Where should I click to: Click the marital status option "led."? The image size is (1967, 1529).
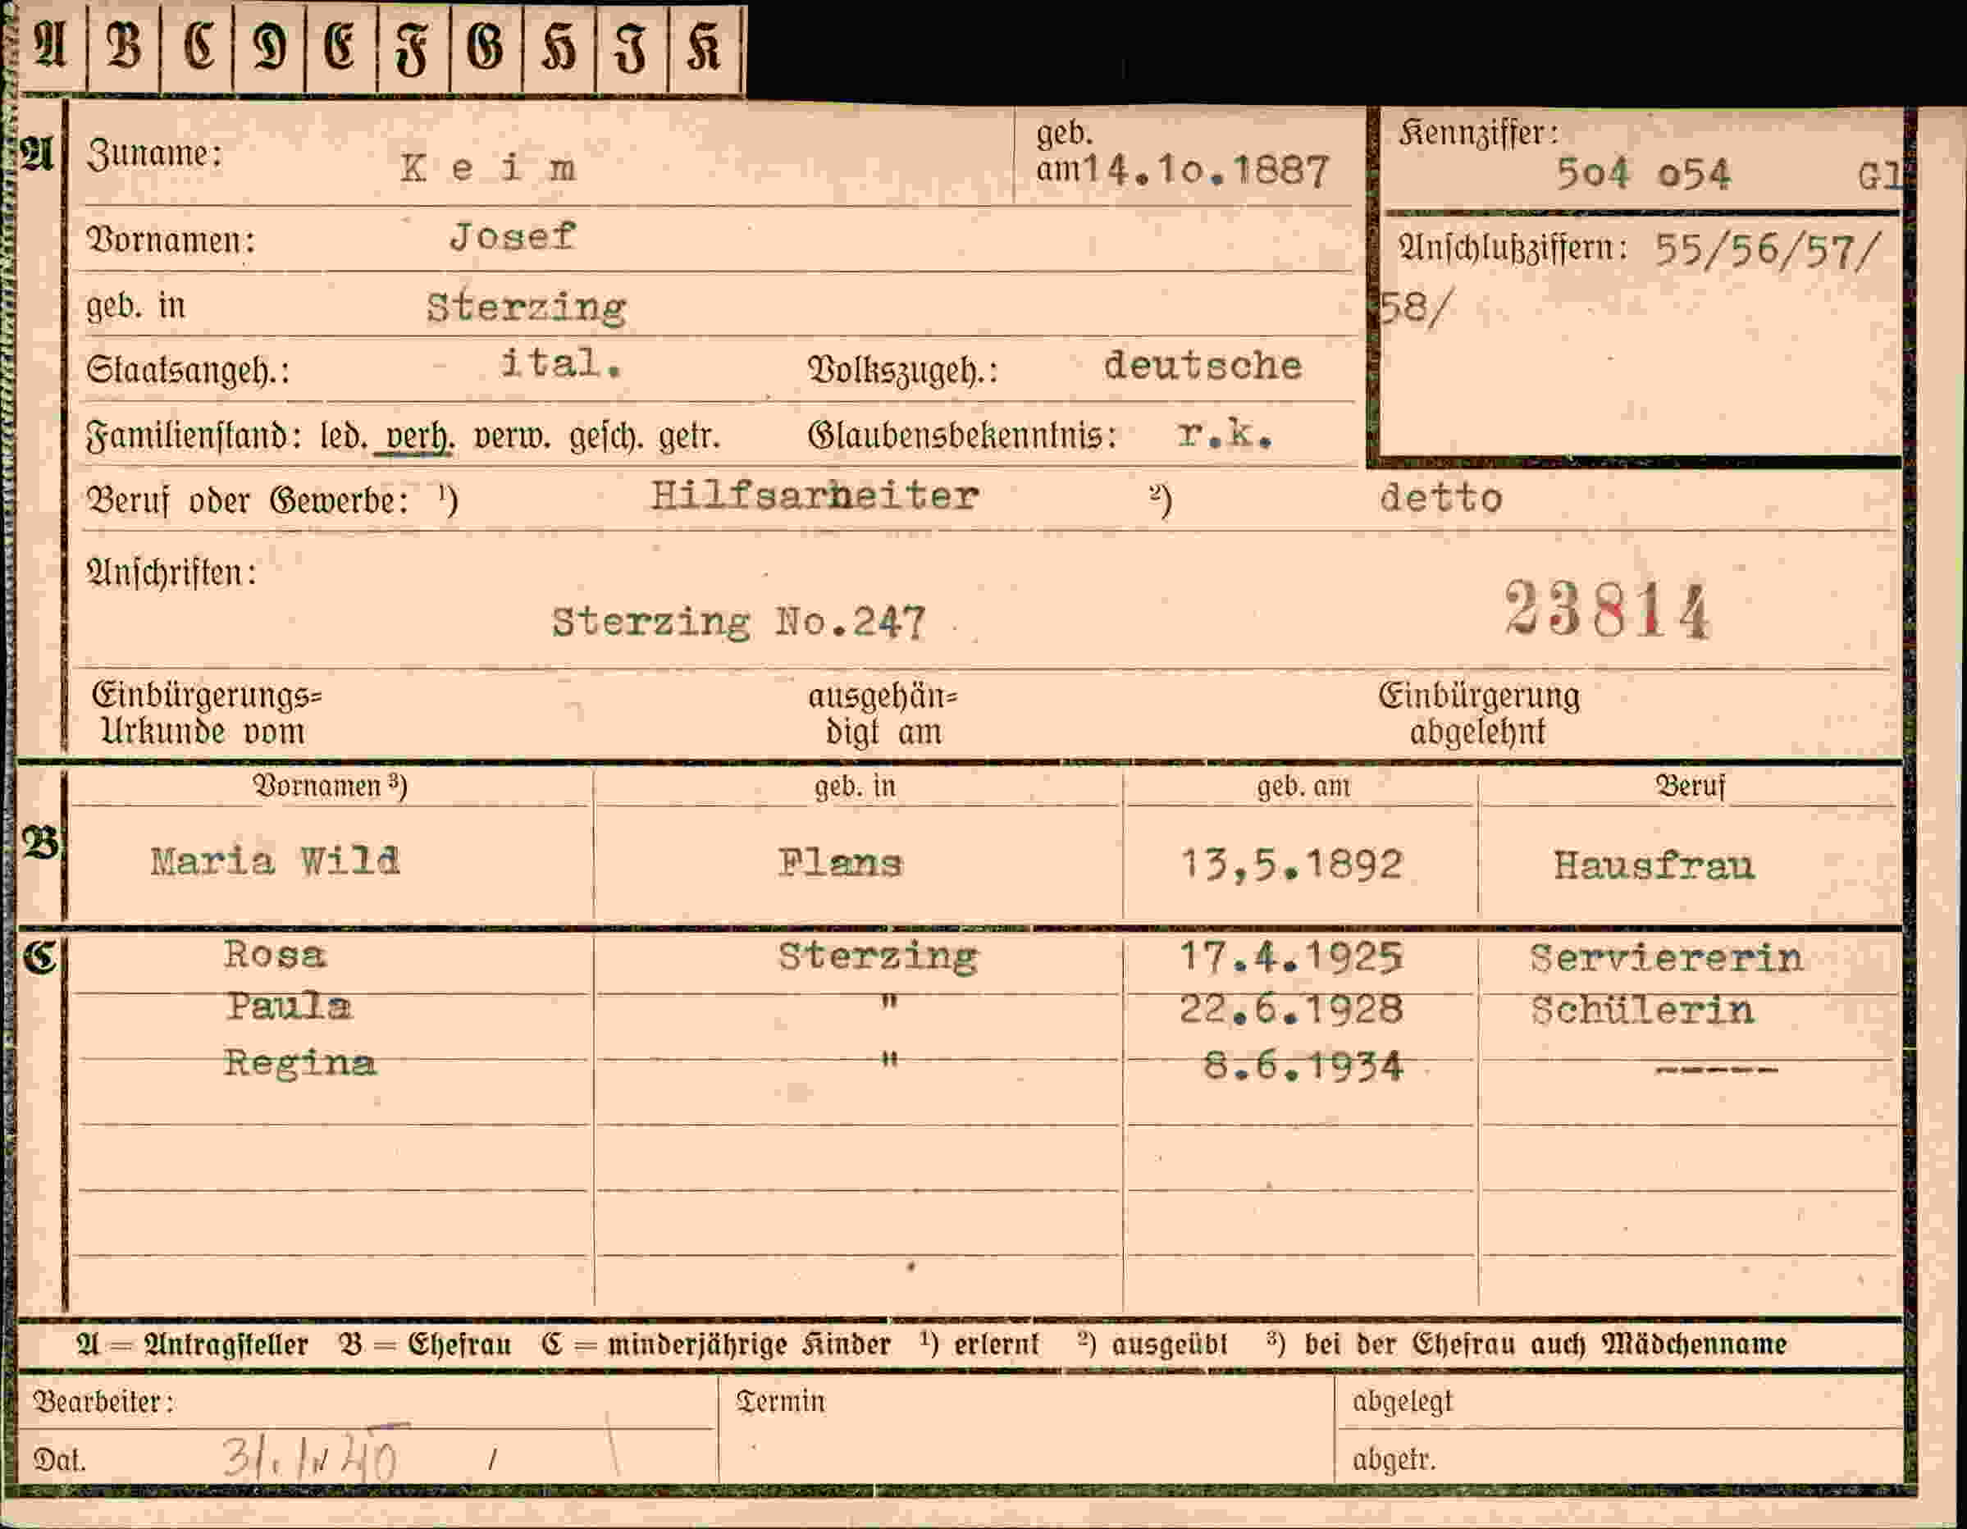[x=344, y=436]
